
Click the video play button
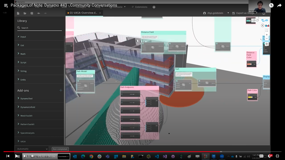tap(17, 156)
